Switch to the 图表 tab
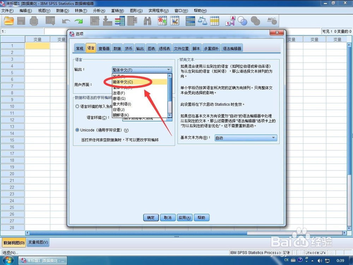353x265 pixels. 151,48
